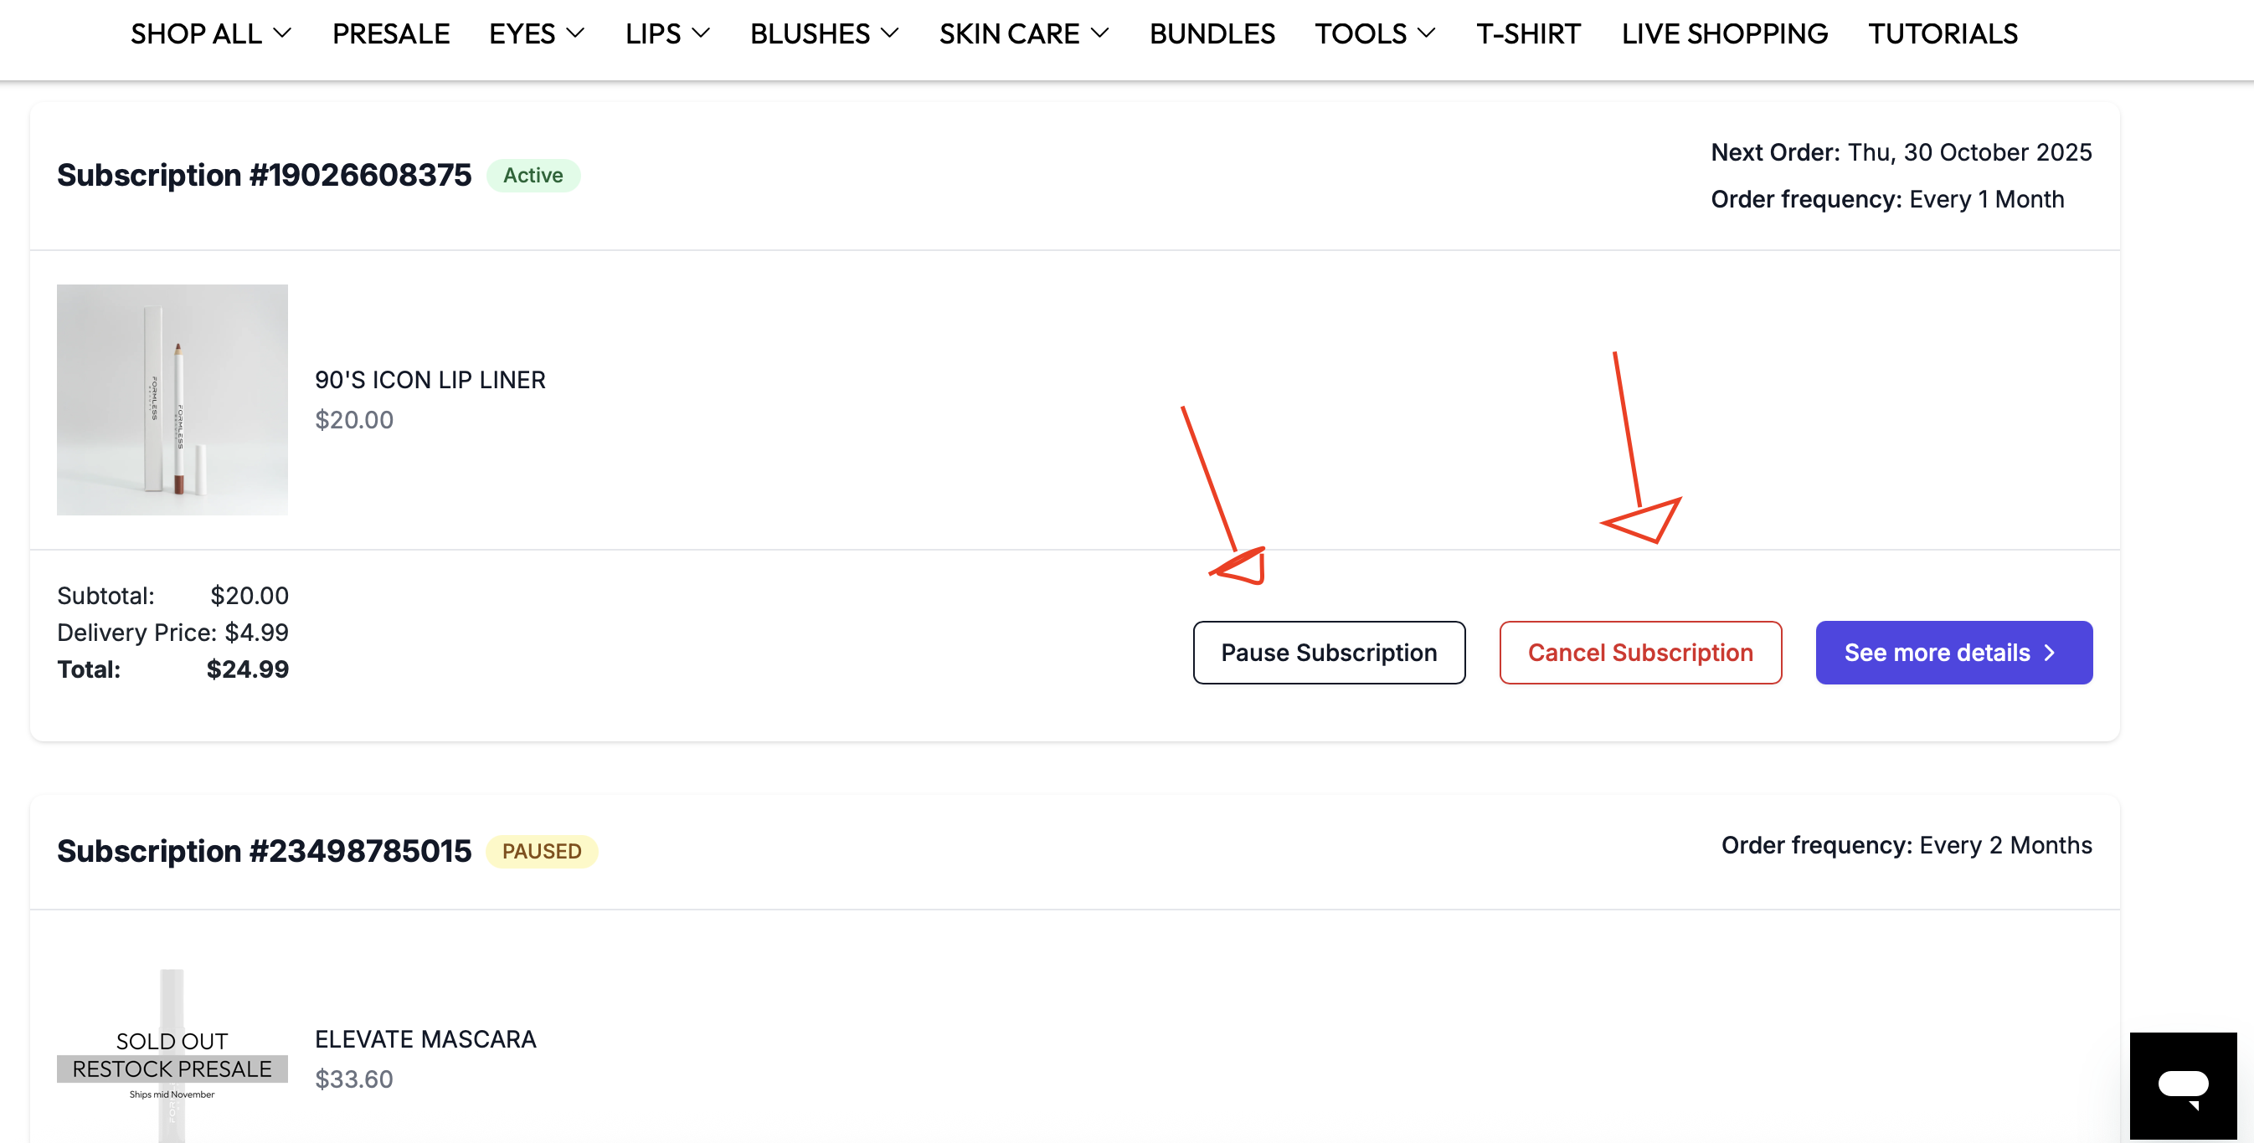Visit the TUTORIALS page
Screen dimensions: 2254x1143
pos(1943,33)
